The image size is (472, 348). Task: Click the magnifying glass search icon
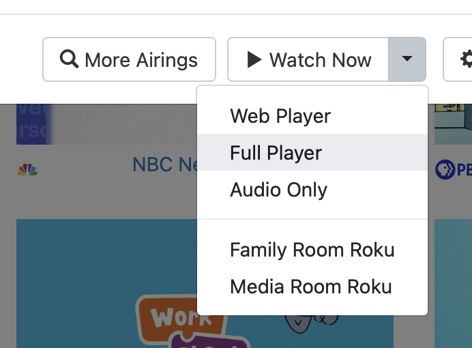coord(69,59)
